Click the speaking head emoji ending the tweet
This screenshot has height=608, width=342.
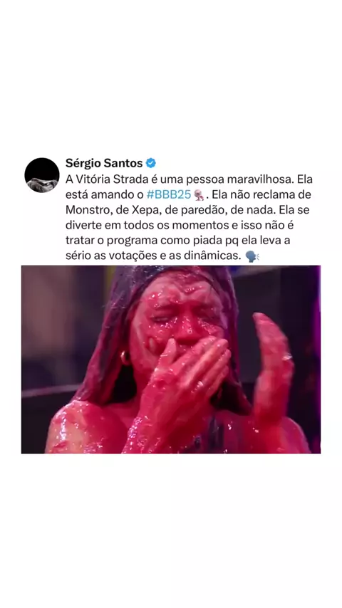(x=252, y=256)
